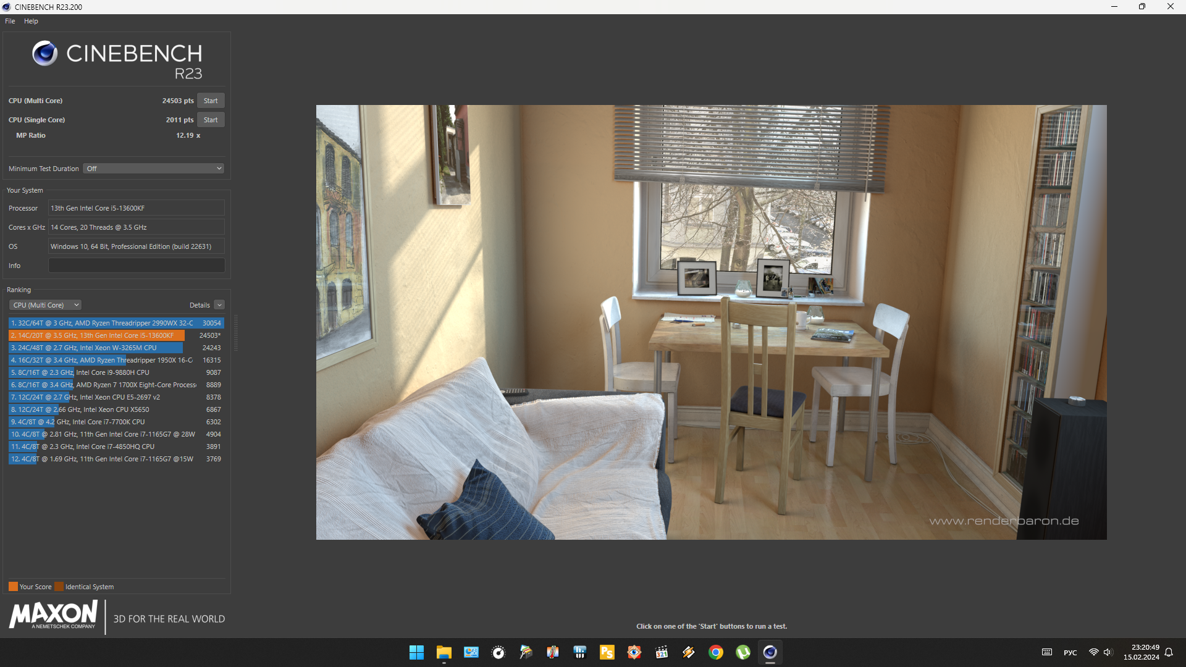Screen dimensions: 1186x667
Task: Click the Info input field
Action: (137, 266)
